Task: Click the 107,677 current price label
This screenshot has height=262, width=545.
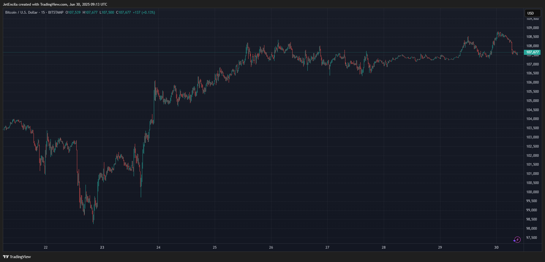Action: click(532, 52)
